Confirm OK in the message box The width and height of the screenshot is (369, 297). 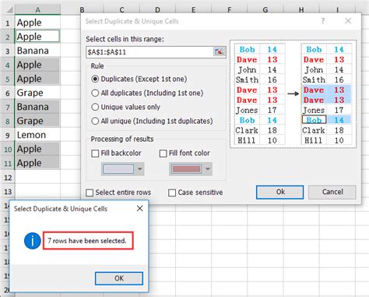click(119, 278)
